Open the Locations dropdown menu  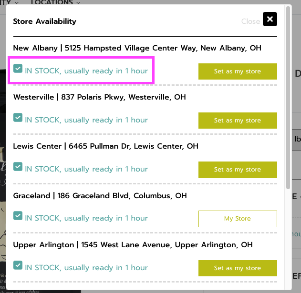pyautogui.click(x=55, y=2)
